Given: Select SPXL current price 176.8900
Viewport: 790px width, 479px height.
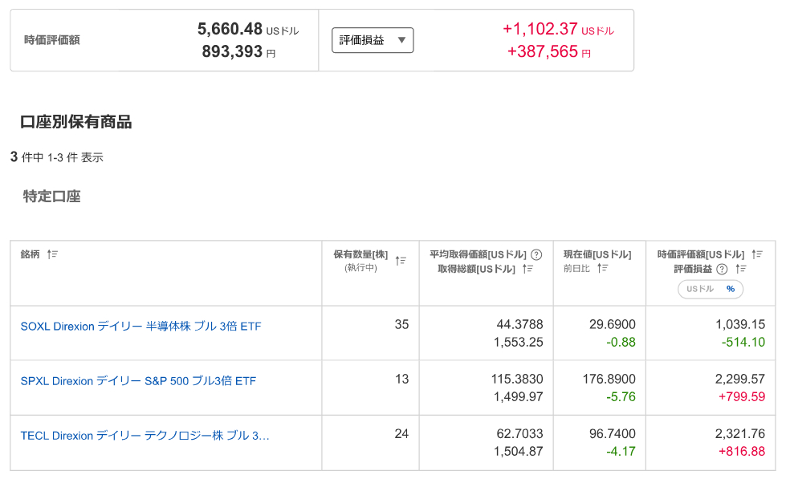Looking at the screenshot, I should [609, 380].
